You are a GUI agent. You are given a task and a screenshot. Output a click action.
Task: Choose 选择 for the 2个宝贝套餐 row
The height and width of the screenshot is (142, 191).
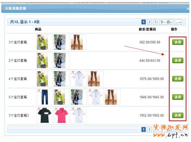(x=177, y=60)
